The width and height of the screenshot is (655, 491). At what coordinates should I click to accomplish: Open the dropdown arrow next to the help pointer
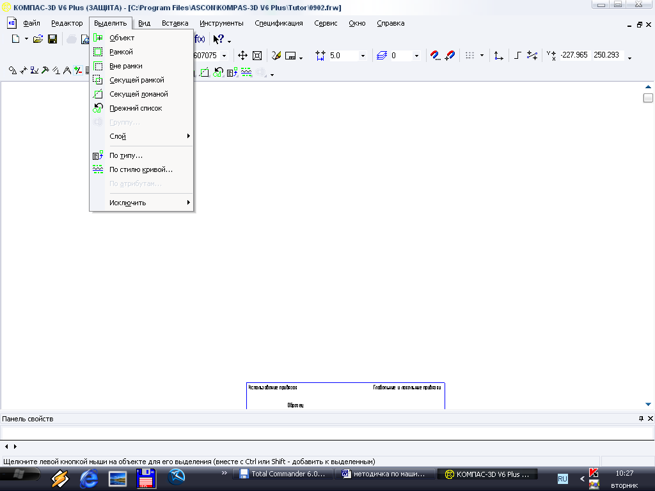[x=230, y=41]
